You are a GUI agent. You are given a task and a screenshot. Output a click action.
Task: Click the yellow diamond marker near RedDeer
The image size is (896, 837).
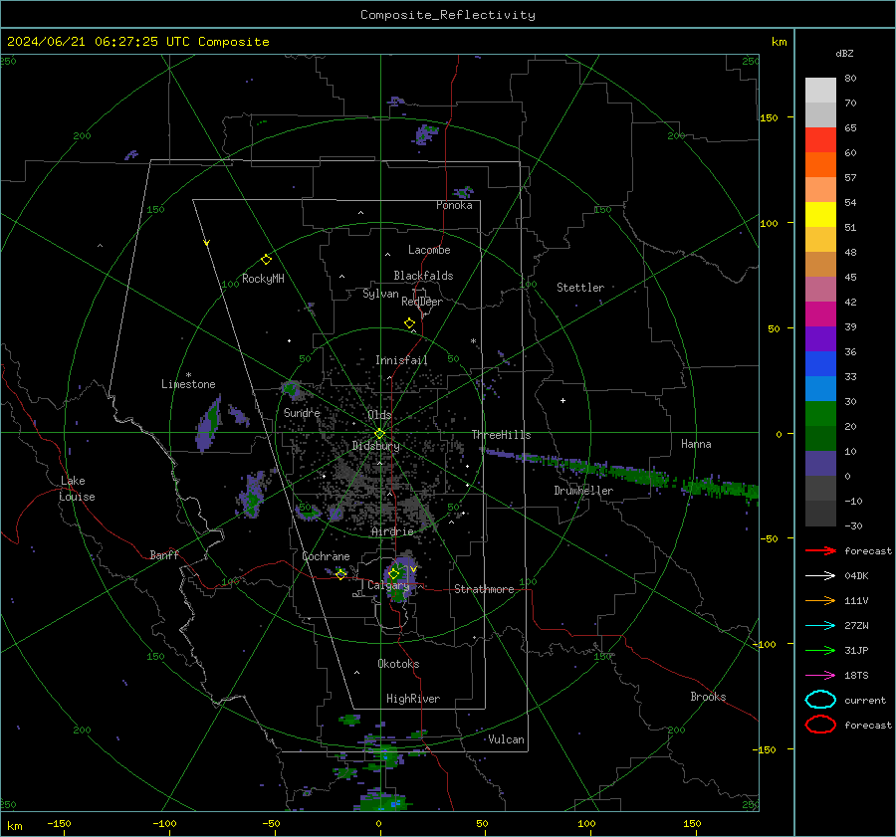click(x=409, y=322)
